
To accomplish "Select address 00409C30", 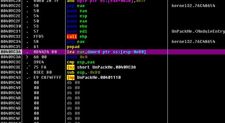I will click(x=11, y=26).
